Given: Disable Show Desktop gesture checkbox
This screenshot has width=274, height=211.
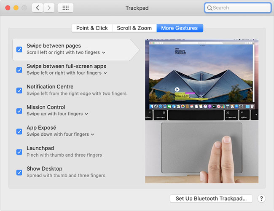Looking at the screenshot, I should (x=19, y=172).
